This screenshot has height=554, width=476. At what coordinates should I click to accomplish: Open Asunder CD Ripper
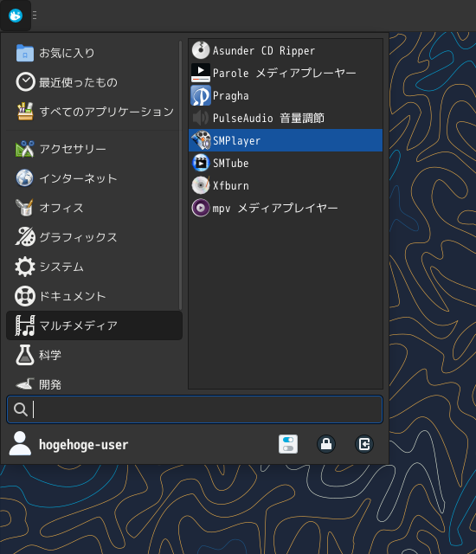(286, 50)
